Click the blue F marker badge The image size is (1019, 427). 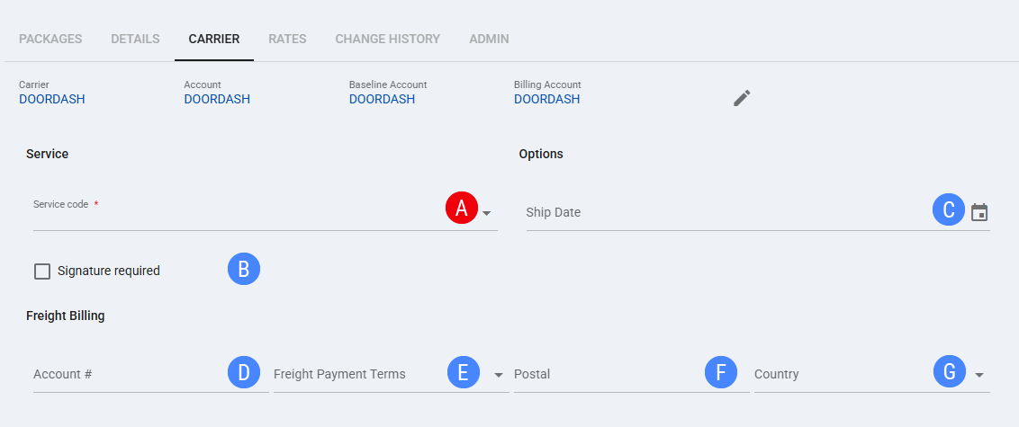coord(721,372)
